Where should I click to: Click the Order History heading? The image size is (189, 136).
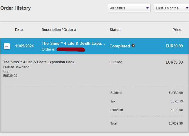(15, 8)
